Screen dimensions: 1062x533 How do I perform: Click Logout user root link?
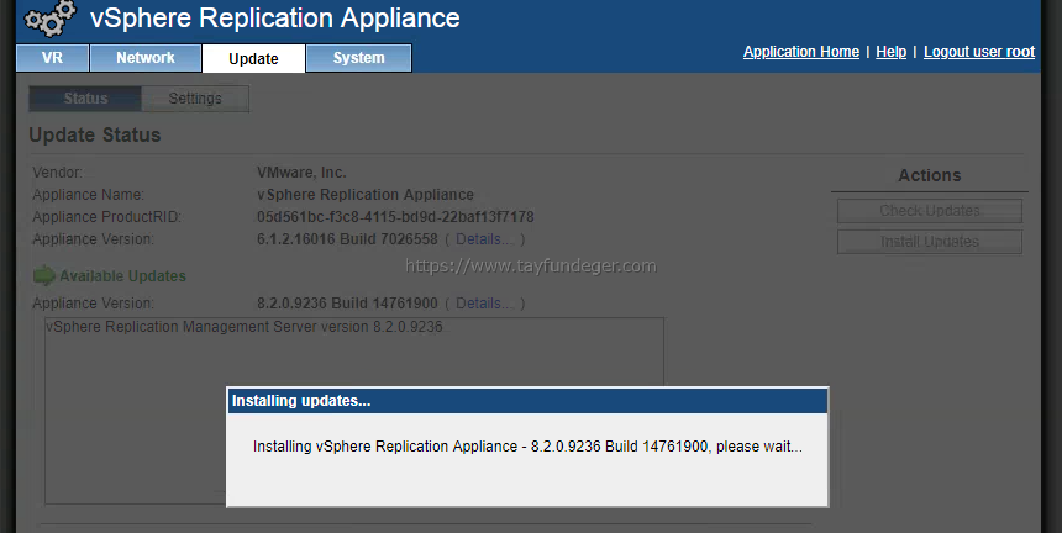(979, 52)
